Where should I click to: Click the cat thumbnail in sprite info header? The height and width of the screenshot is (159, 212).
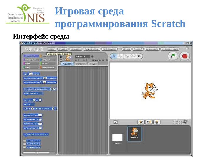(68, 58)
